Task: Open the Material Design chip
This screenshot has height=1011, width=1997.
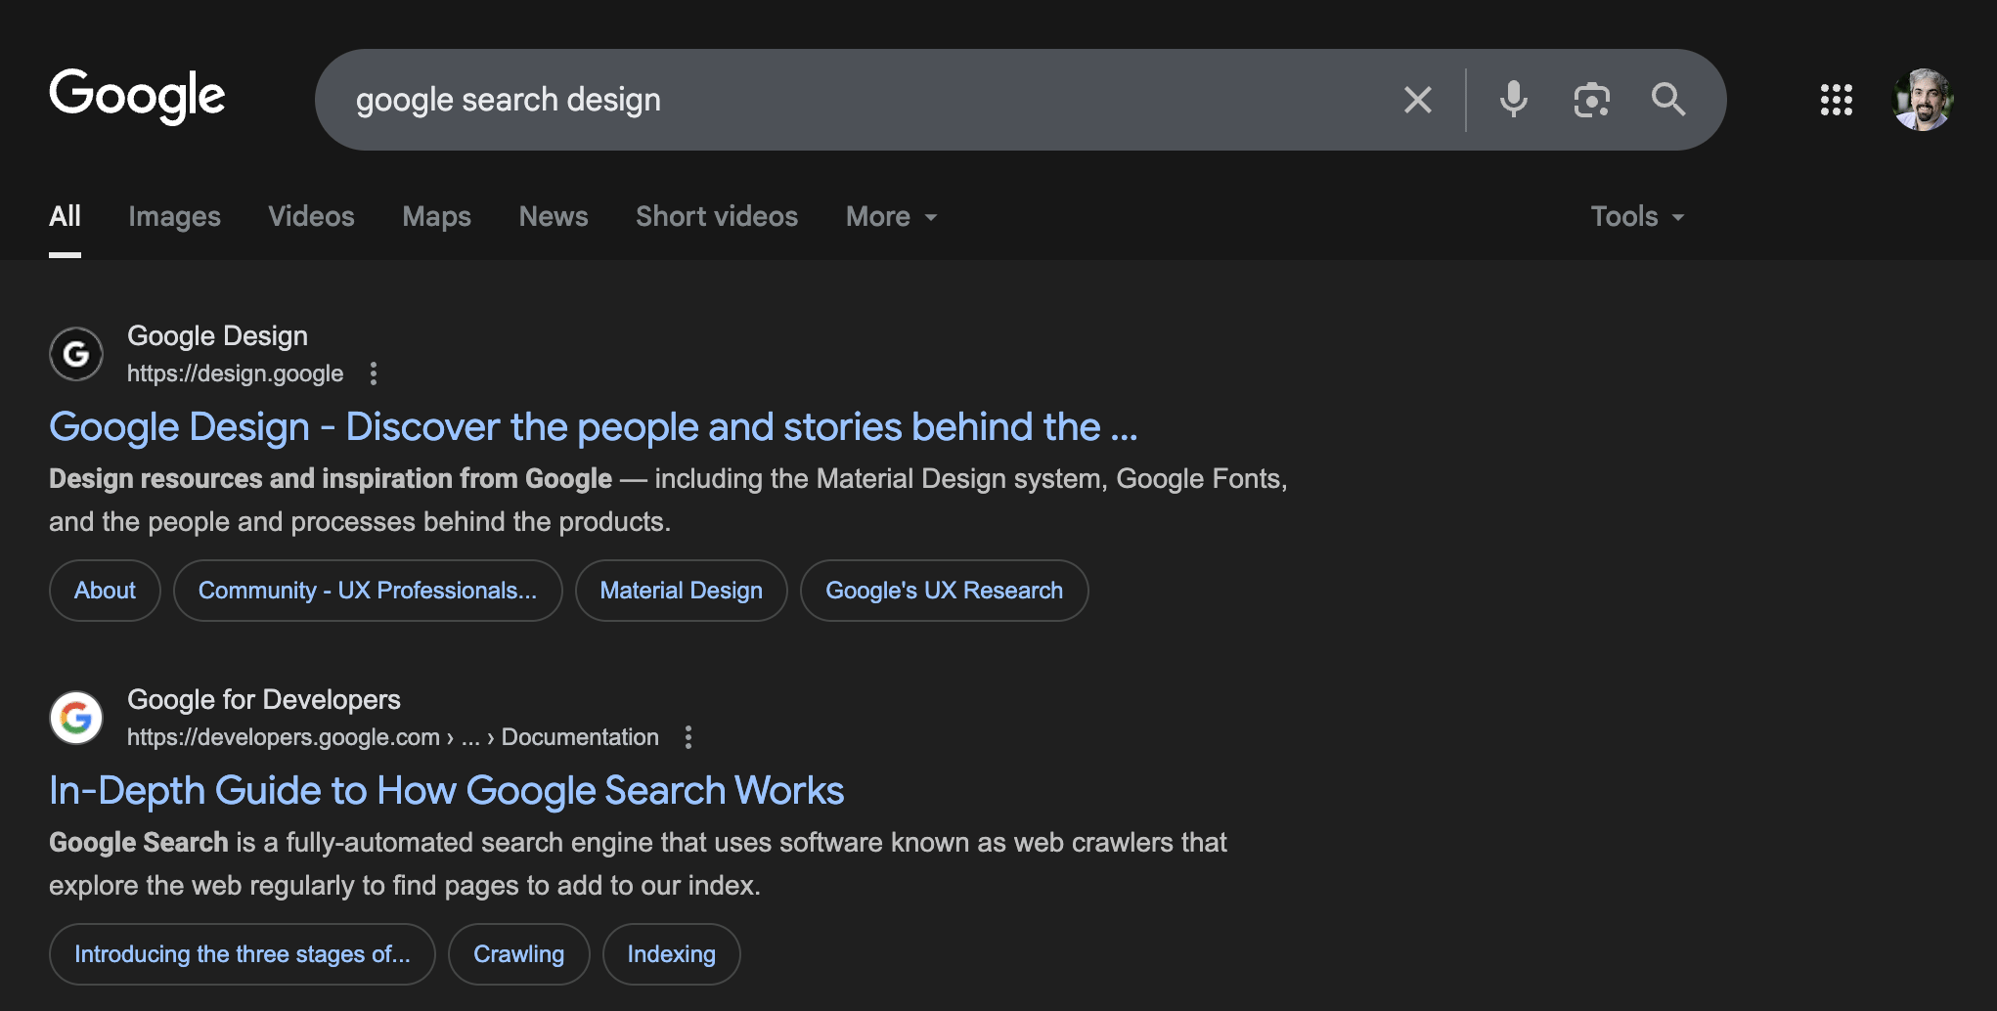Action: [681, 591]
